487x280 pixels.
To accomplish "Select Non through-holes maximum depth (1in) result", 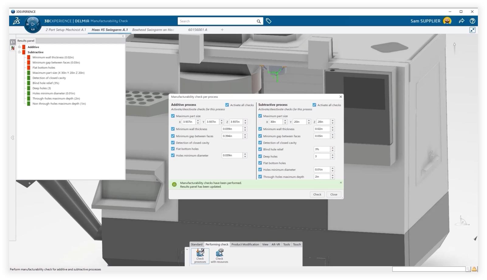I will point(59,104).
